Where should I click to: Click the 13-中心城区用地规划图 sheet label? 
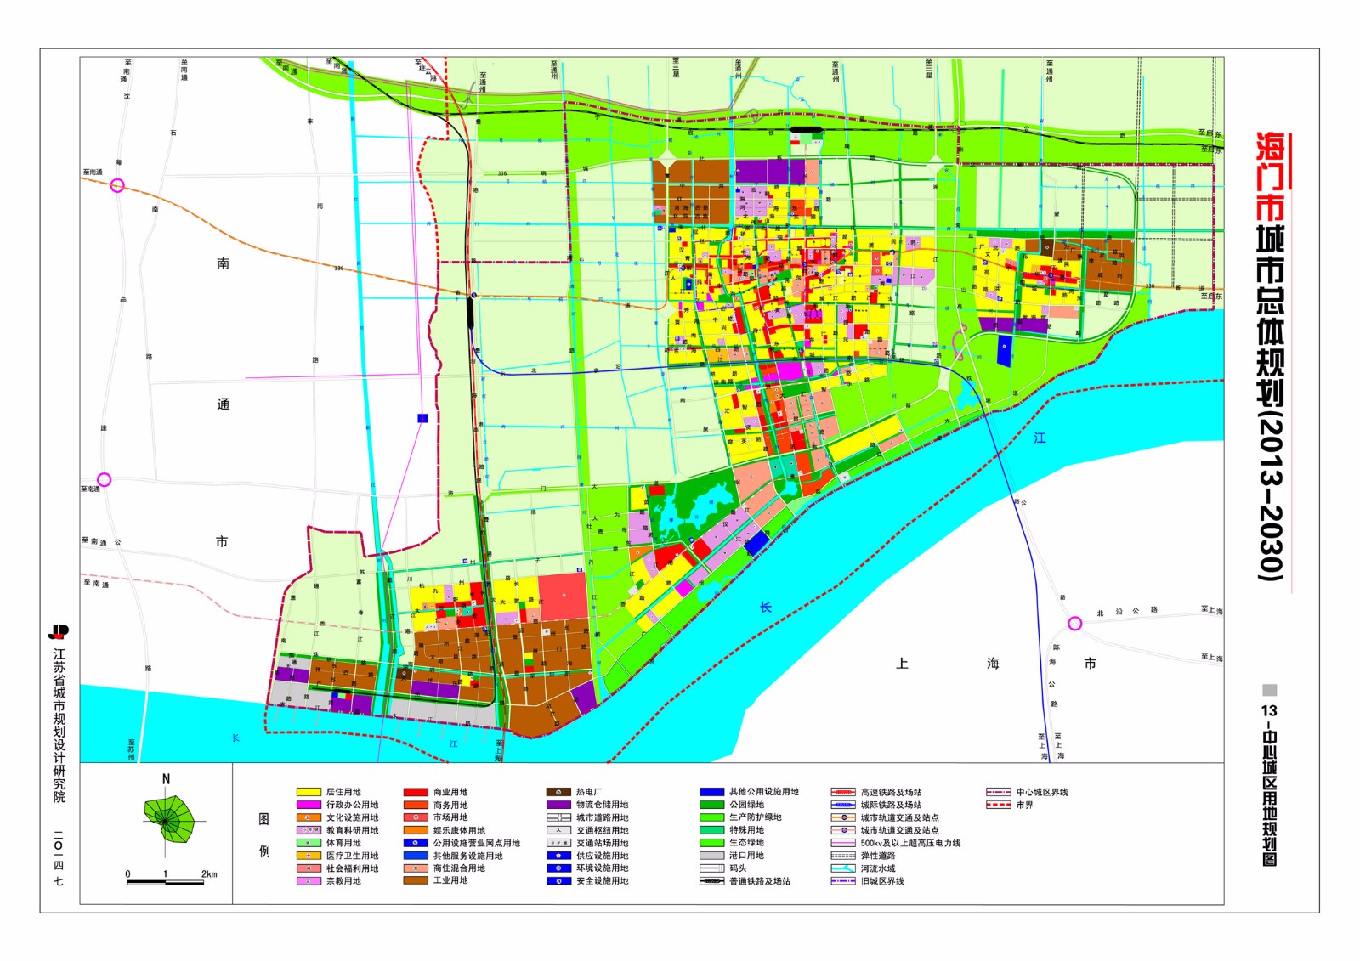pyautogui.click(x=1270, y=783)
